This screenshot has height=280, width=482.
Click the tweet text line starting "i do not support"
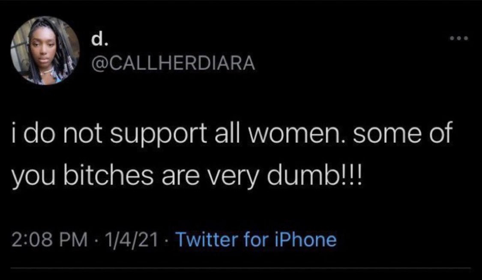click(232, 134)
